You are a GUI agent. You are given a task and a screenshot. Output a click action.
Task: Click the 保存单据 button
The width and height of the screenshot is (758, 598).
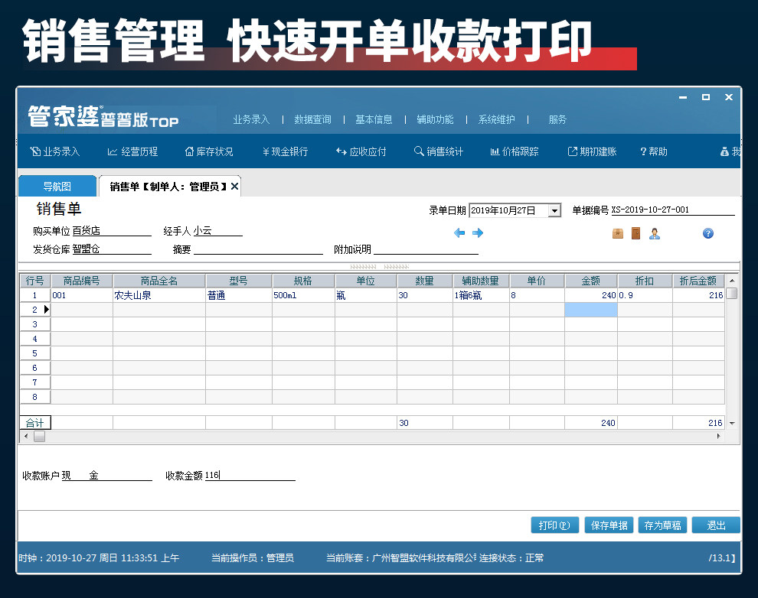(609, 525)
